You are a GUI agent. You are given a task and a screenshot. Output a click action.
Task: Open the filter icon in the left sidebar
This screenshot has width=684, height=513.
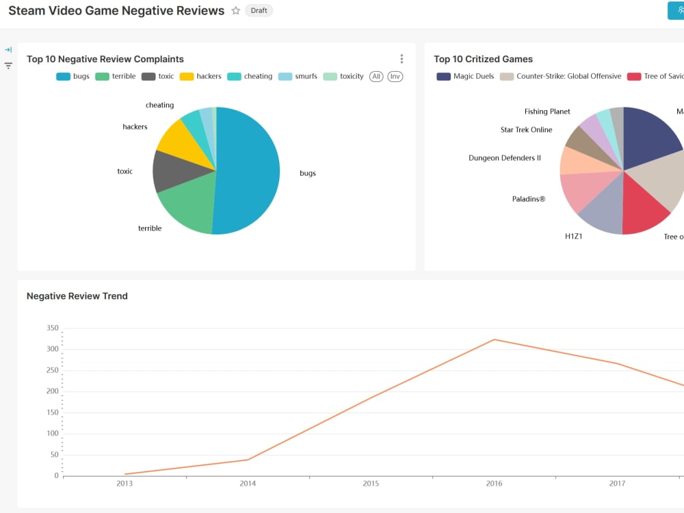(8, 65)
